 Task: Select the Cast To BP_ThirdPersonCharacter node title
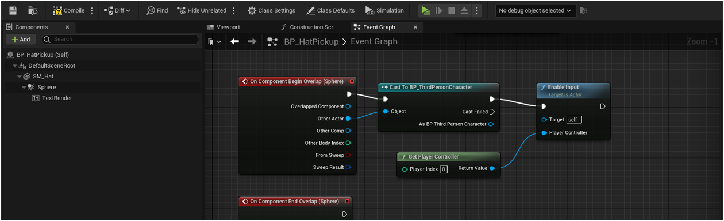(x=430, y=87)
